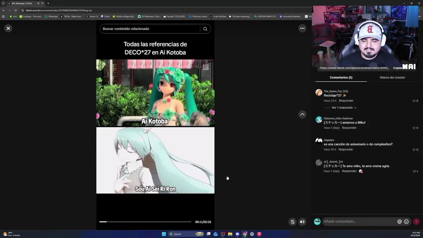
Task: Toggle the auto-scroll icon beside volume
Action: coord(292,222)
